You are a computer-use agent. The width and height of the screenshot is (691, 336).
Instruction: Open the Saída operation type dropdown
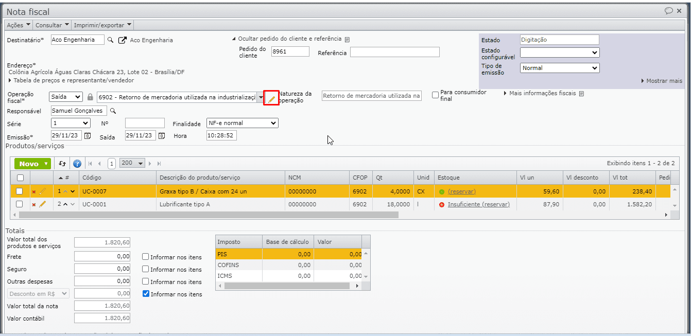(x=66, y=97)
